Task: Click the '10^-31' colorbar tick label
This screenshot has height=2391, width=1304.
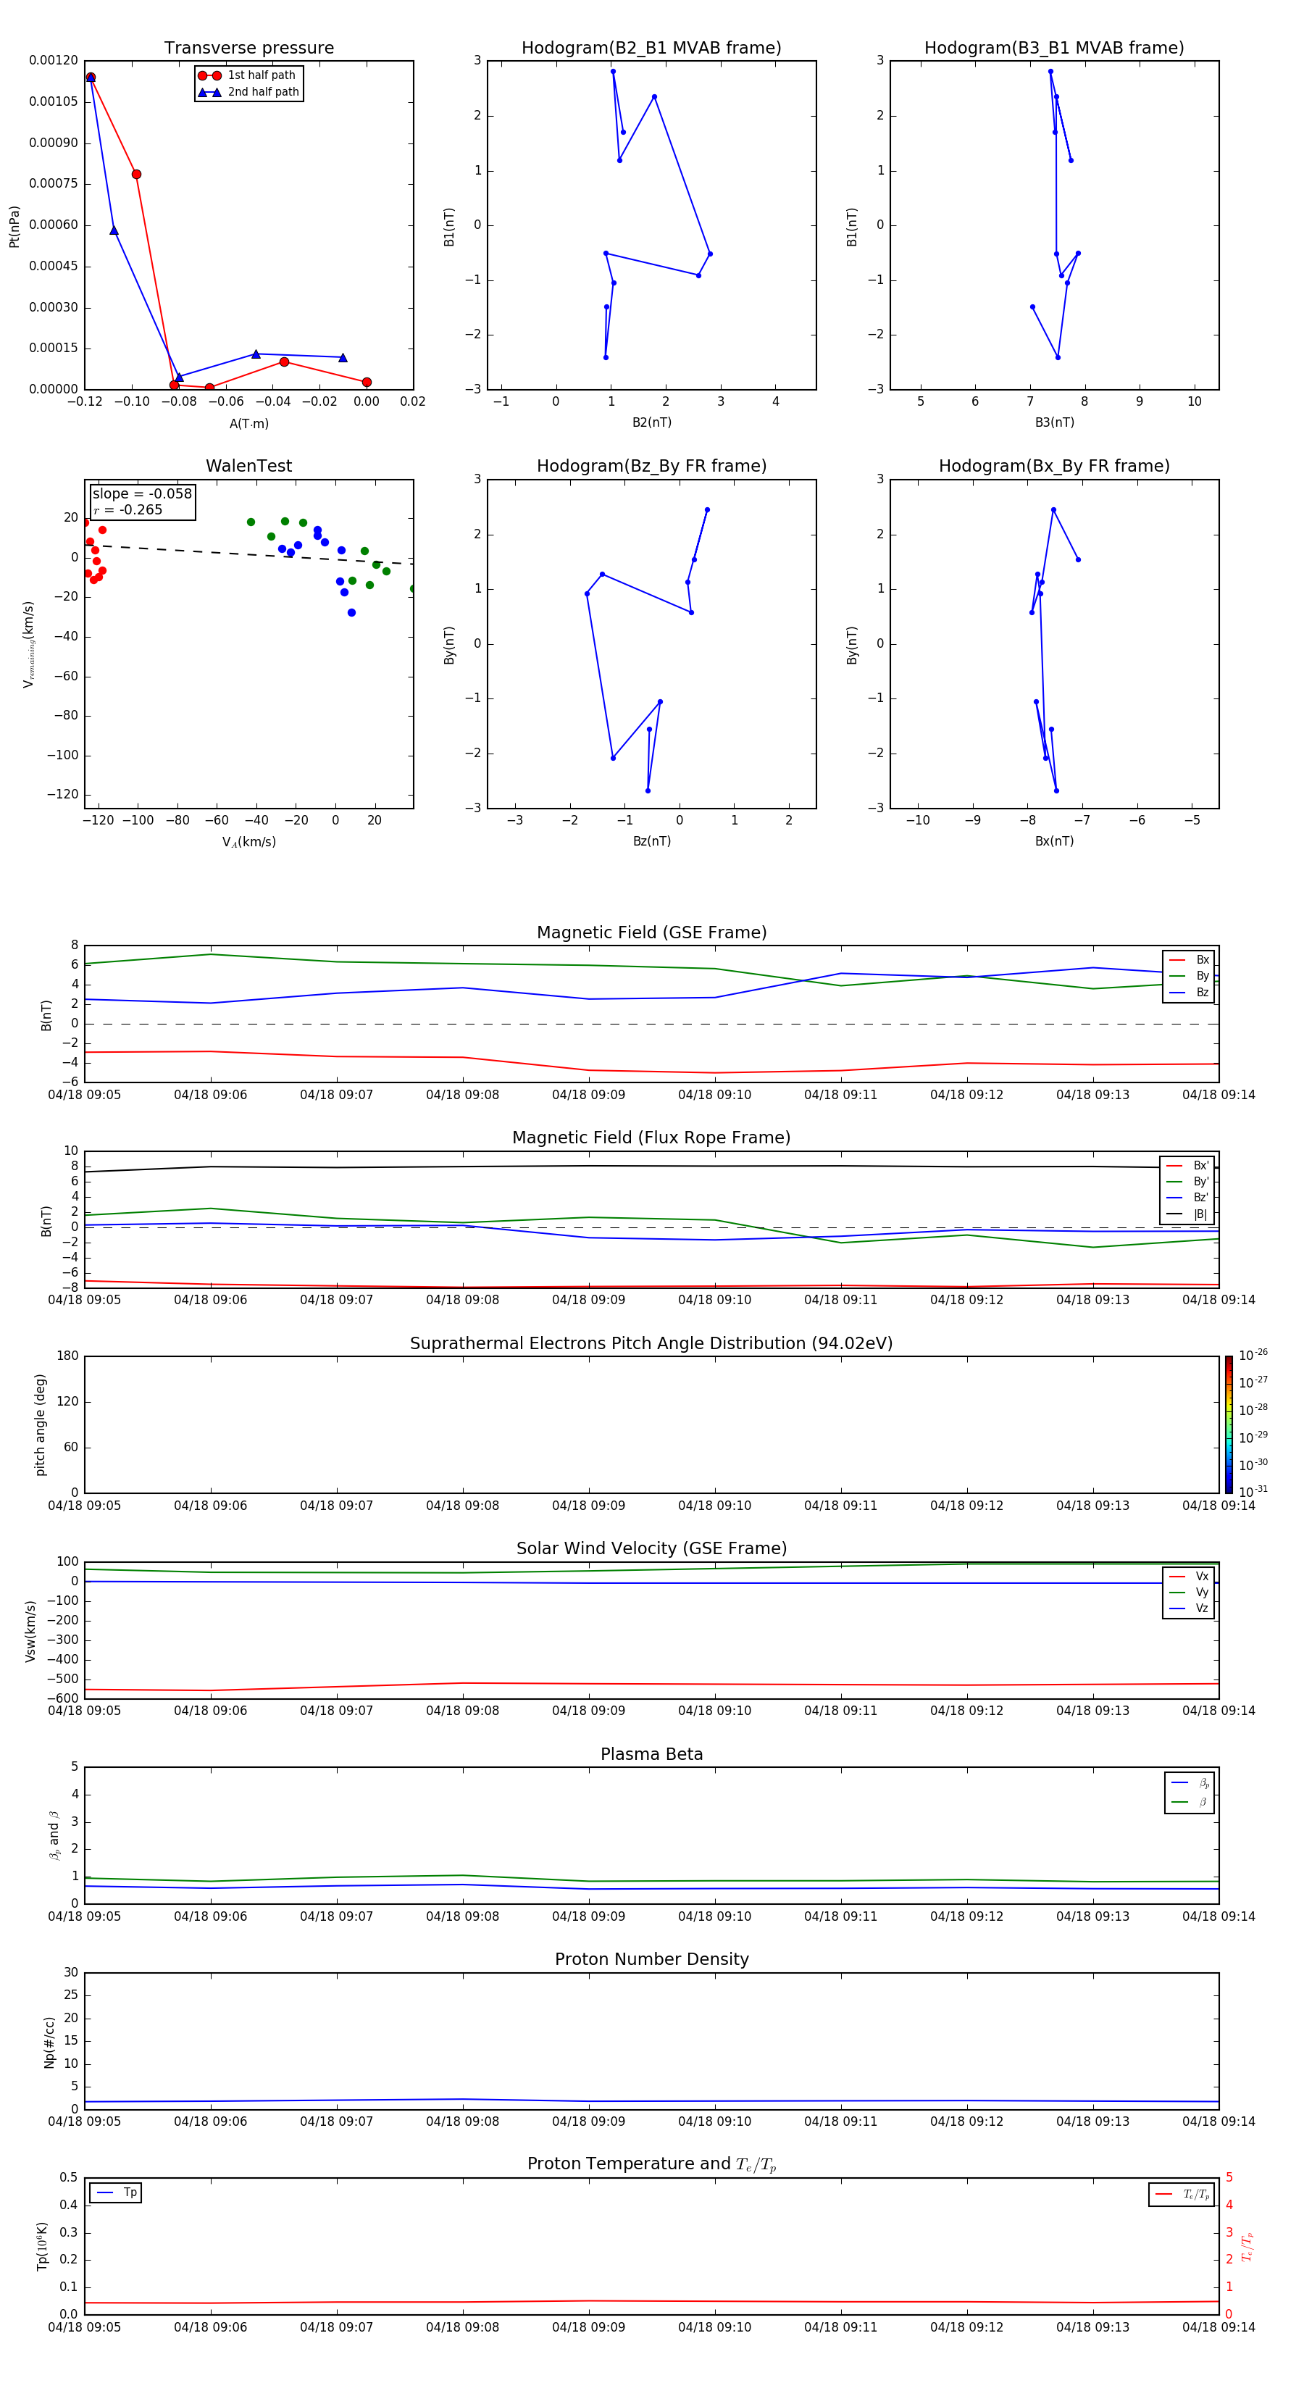Action: coord(1253,1492)
